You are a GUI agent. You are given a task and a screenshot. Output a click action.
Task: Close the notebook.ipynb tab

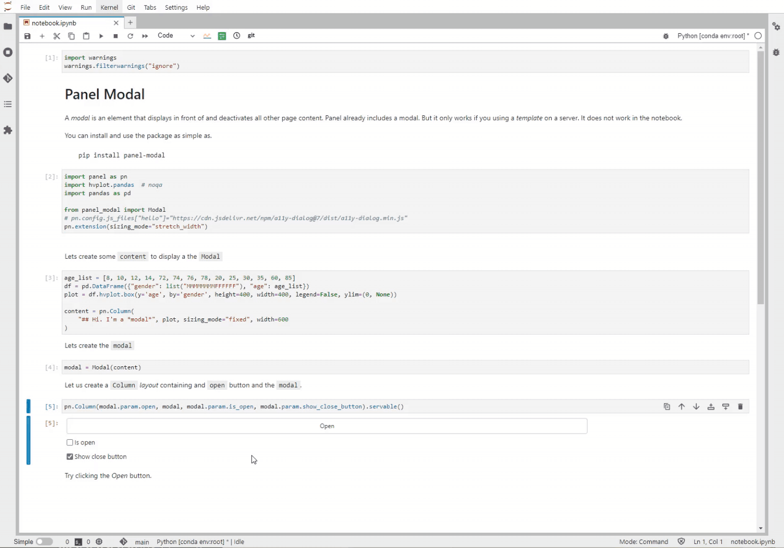116,23
